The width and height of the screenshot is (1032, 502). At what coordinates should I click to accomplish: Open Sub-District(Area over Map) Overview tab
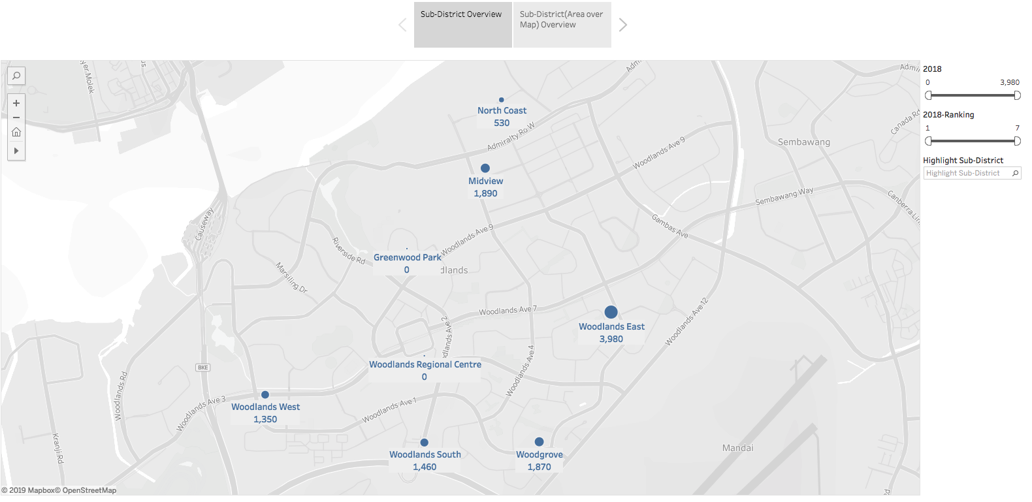tap(562, 25)
